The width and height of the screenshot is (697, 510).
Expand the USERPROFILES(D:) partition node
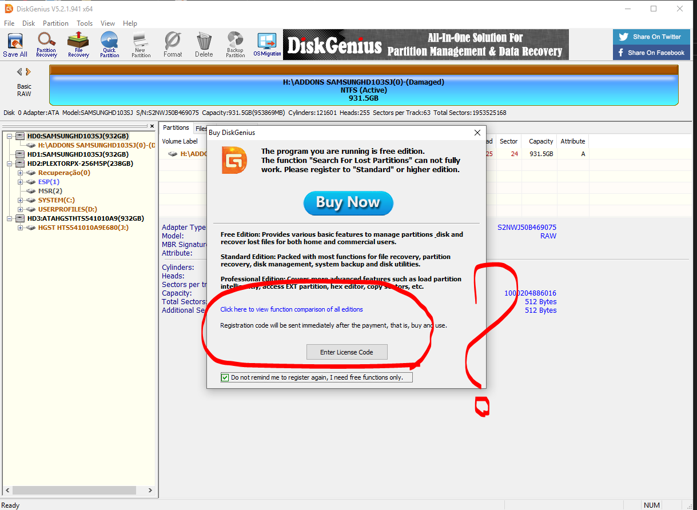click(x=21, y=209)
